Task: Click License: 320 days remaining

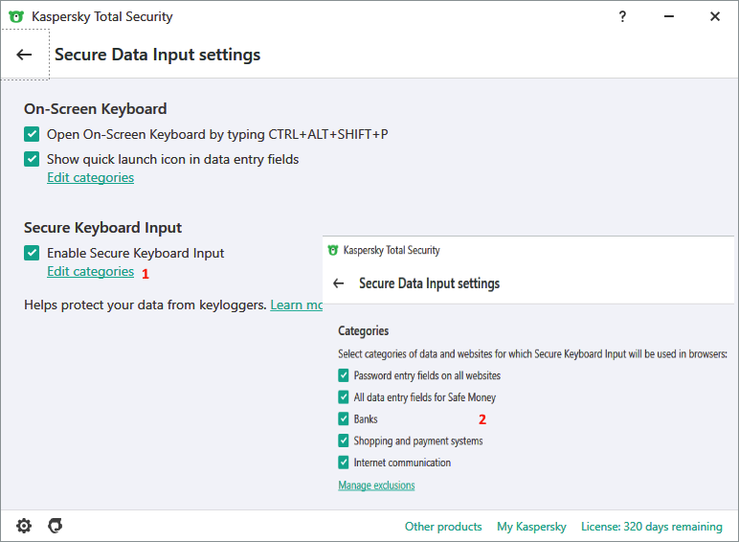Action: tap(651, 527)
